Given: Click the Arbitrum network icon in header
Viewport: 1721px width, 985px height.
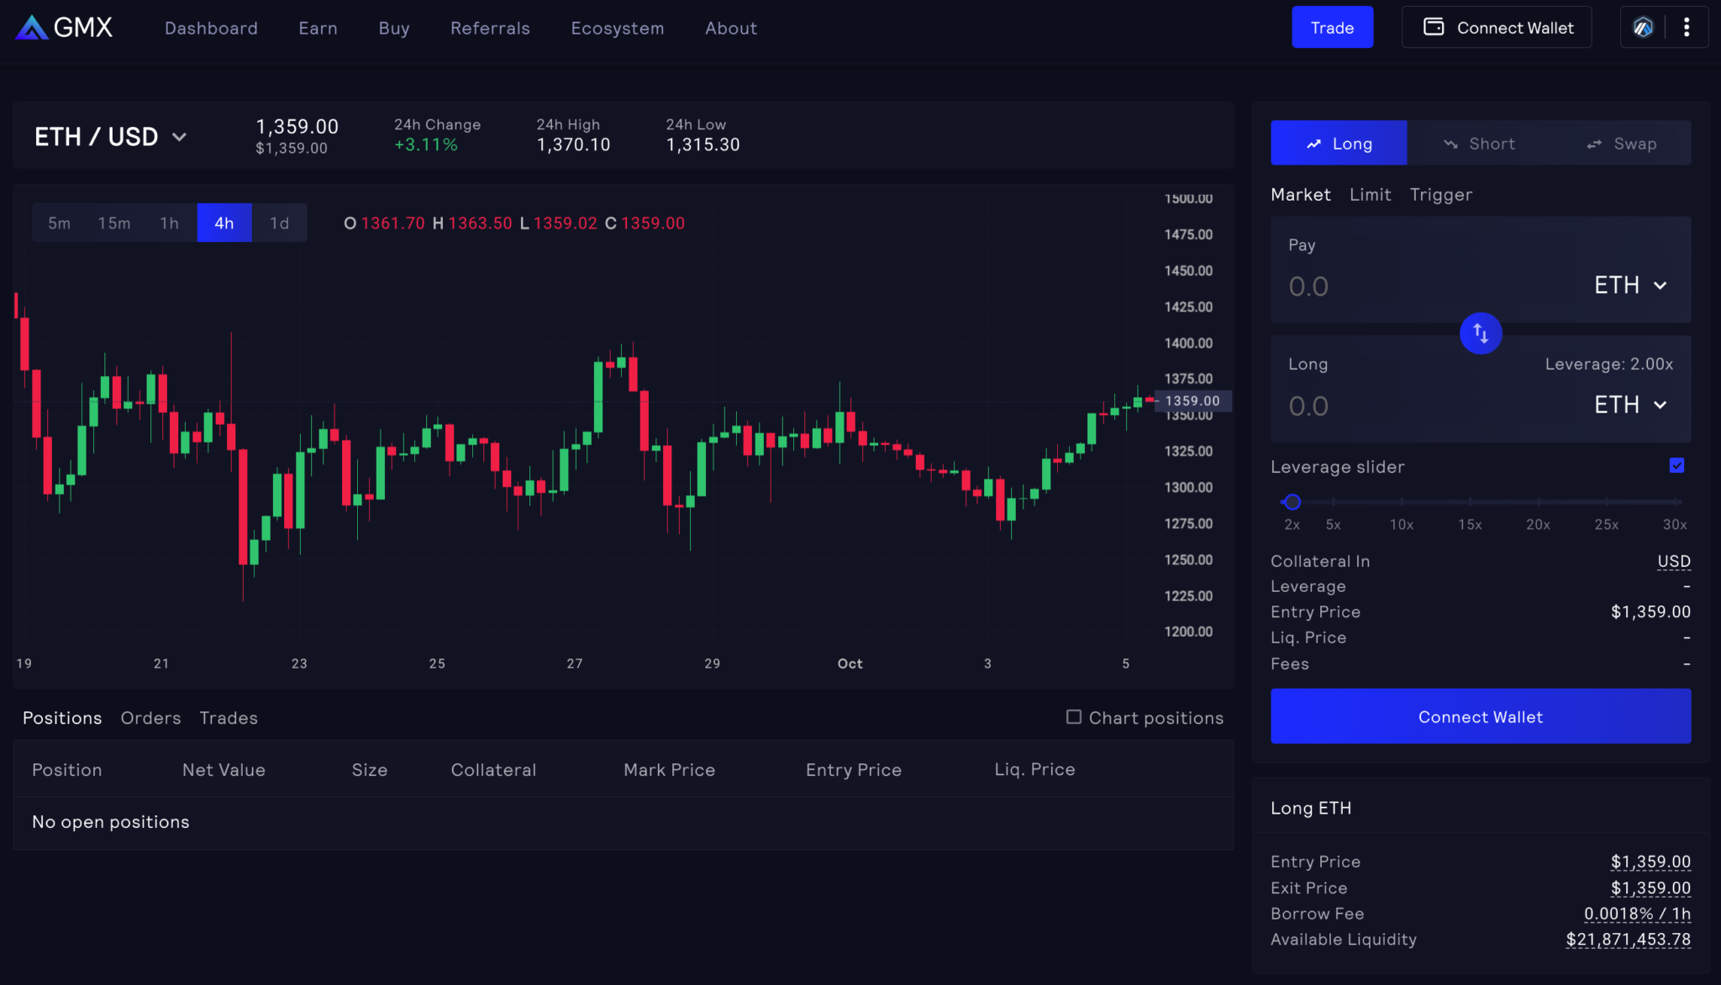Looking at the screenshot, I should point(1643,28).
